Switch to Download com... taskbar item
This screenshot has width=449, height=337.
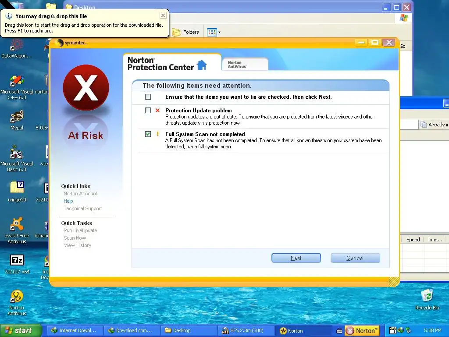pyautogui.click(x=131, y=330)
